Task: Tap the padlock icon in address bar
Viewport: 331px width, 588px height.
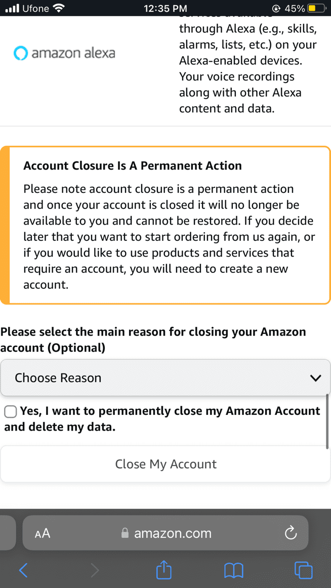Action: point(125,532)
